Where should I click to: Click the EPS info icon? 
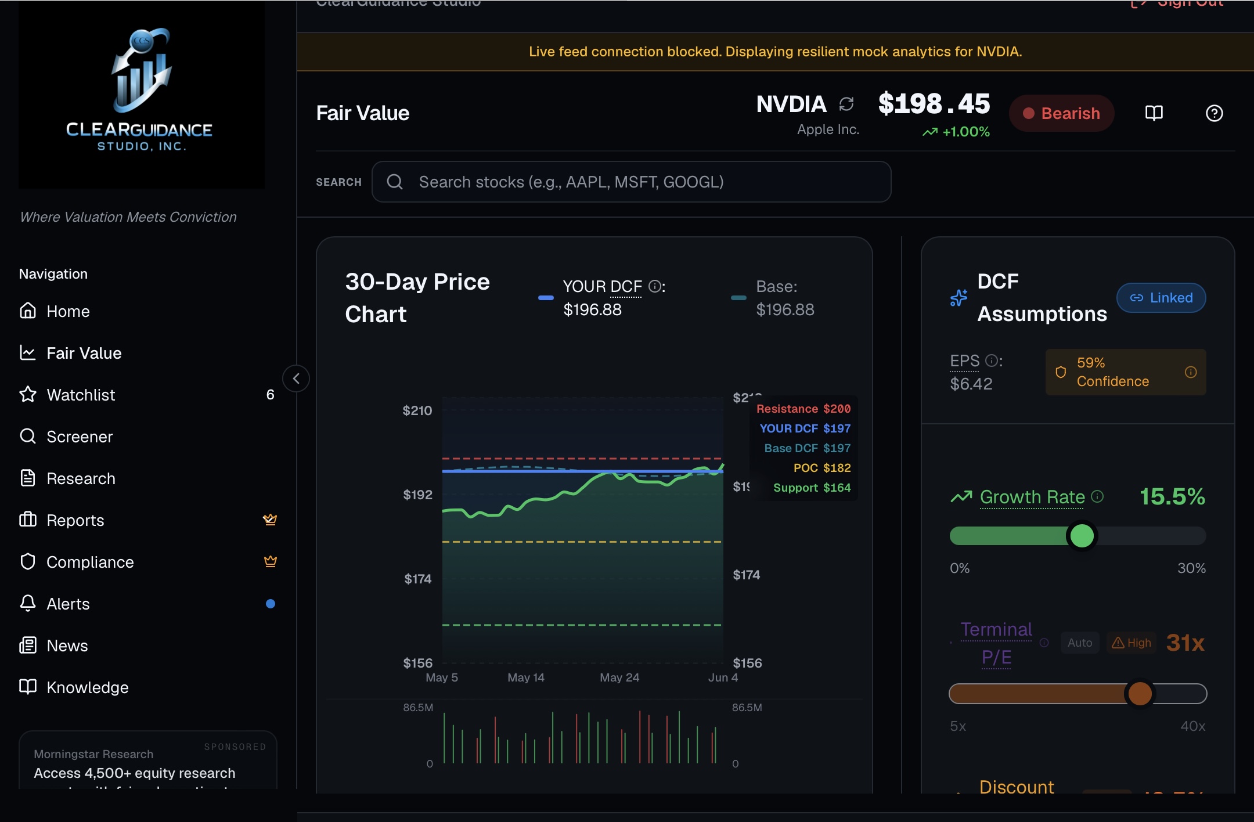[992, 360]
